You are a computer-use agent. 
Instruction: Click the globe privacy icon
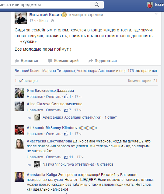pos(52,21)
